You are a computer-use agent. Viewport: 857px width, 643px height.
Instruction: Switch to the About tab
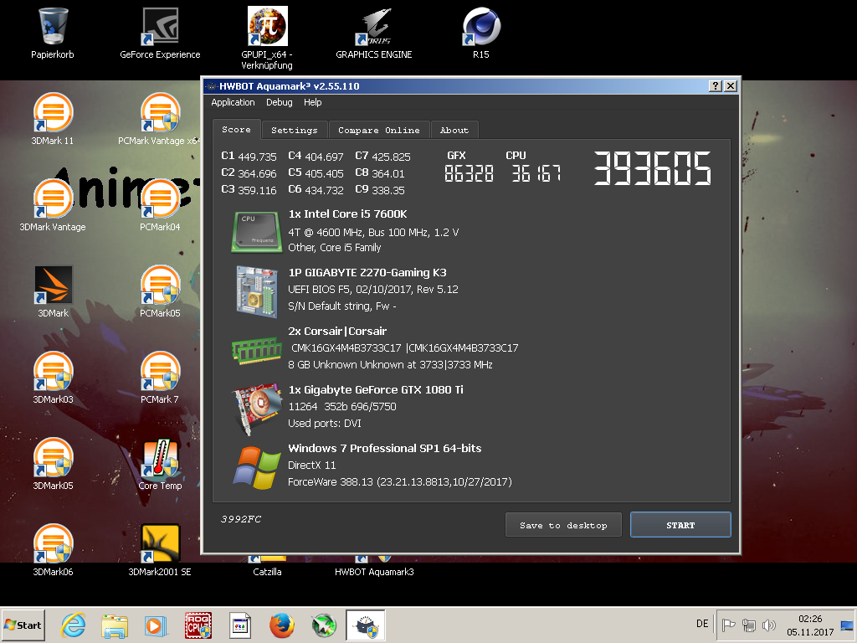[454, 130]
